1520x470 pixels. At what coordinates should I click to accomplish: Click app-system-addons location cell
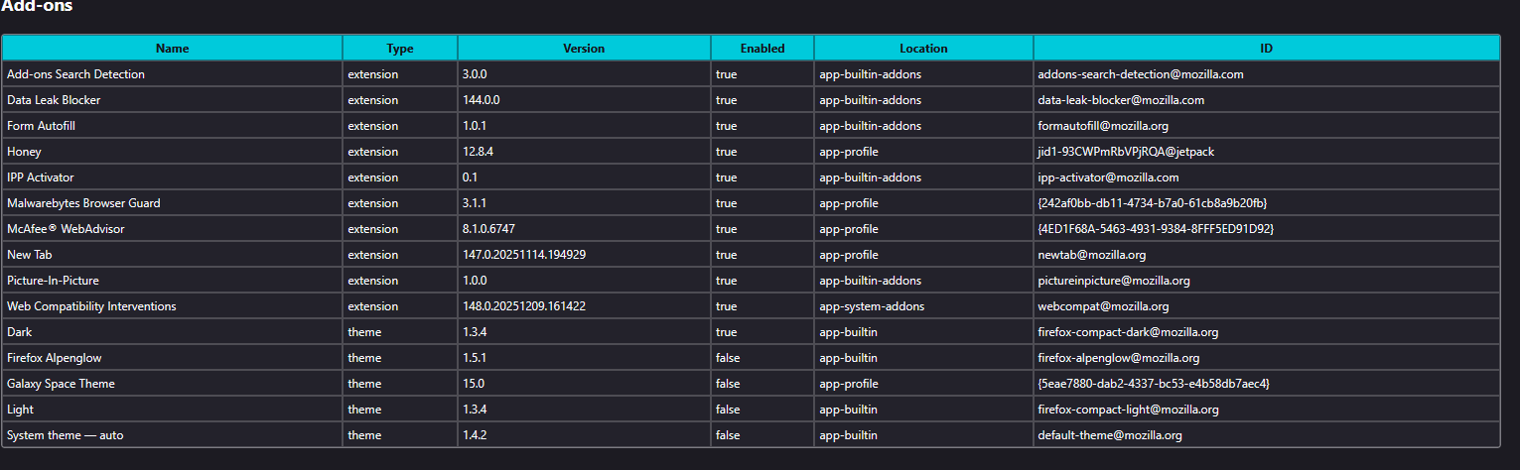point(871,306)
